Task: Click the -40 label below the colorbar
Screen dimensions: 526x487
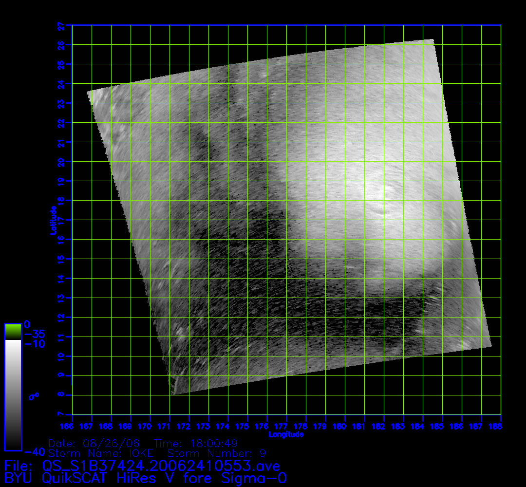Action: pyautogui.click(x=34, y=451)
